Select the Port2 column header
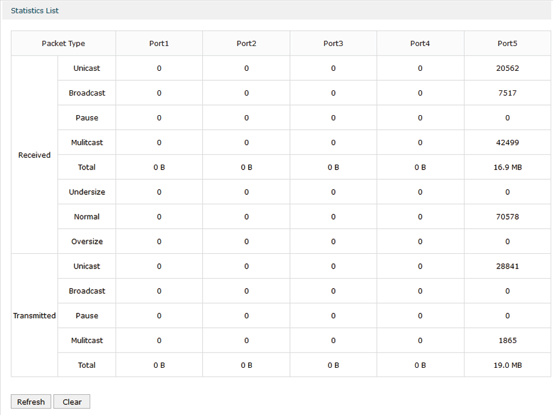Image resolution: width=553 pixels, height=415 pixels. click(246, 44)
